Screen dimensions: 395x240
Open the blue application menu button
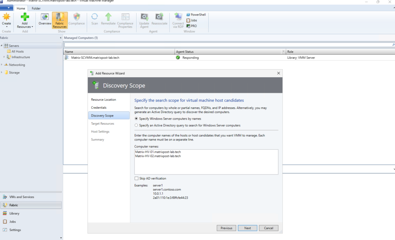pyautogui.click(x=7, y=8)
